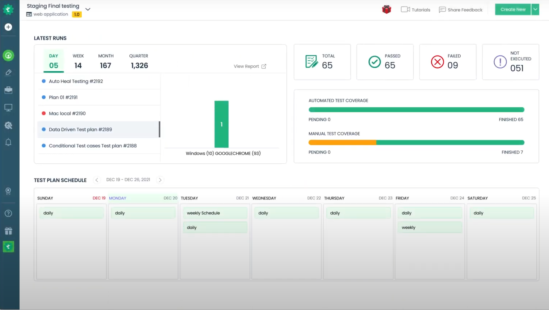Click the Passed checkmark circle icon

pyautogui.click(x=375, y=62)
